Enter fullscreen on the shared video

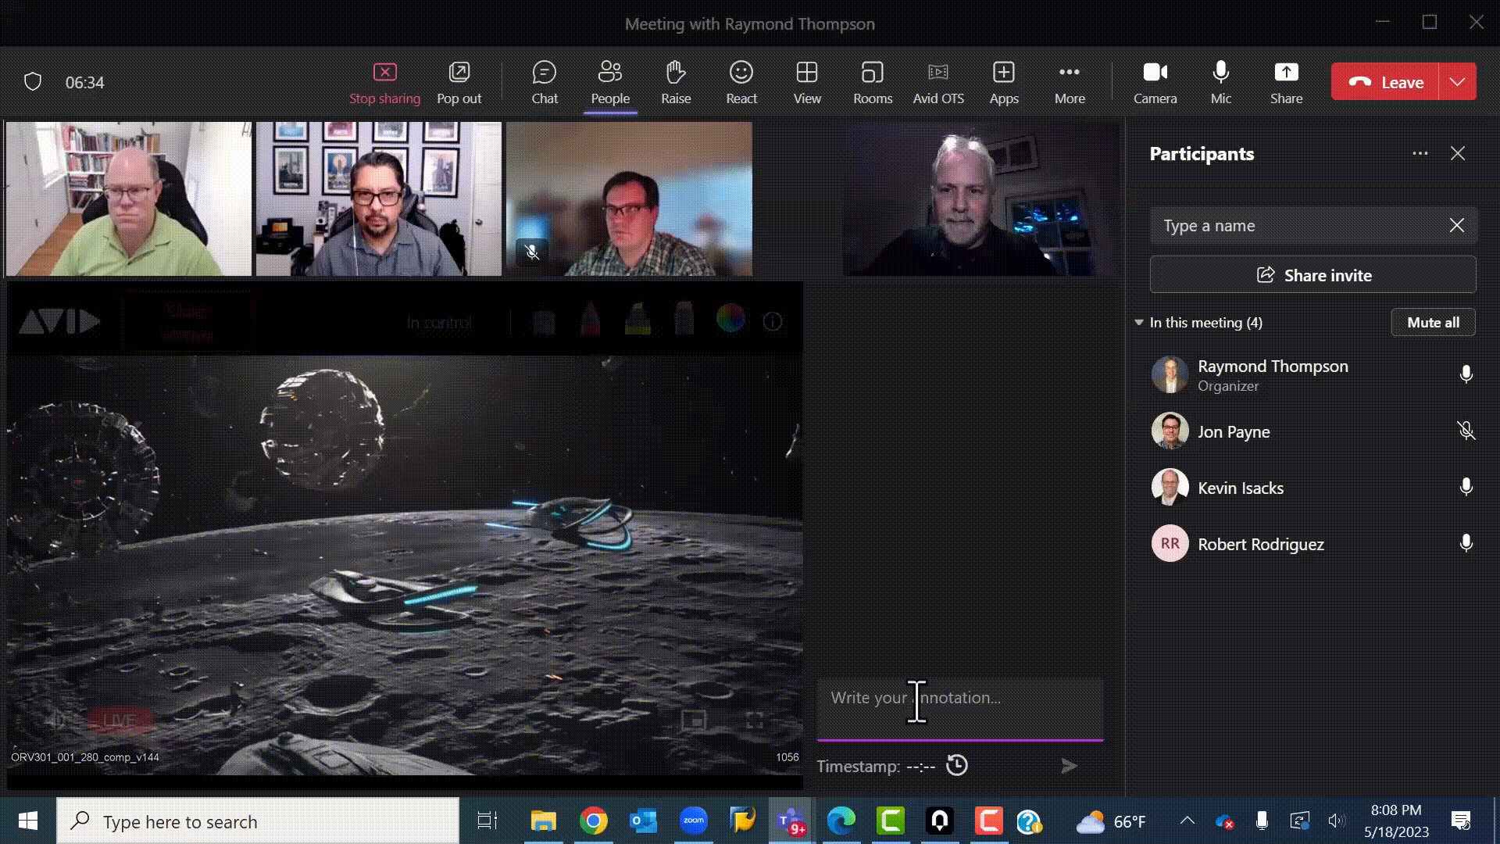(x=754, y=720)
